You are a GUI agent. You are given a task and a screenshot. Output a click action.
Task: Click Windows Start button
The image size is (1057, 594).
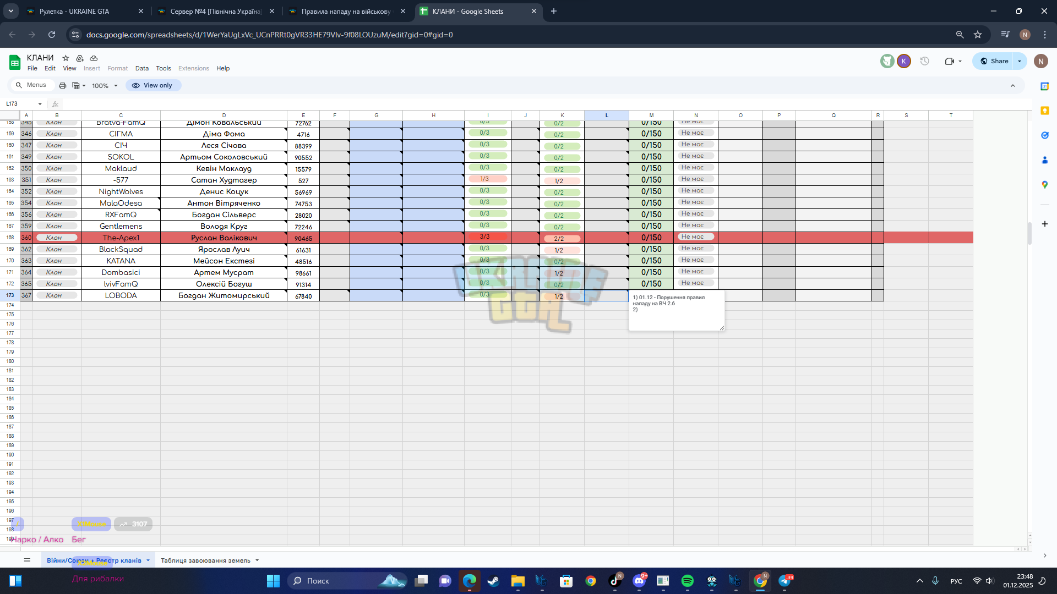273,581
